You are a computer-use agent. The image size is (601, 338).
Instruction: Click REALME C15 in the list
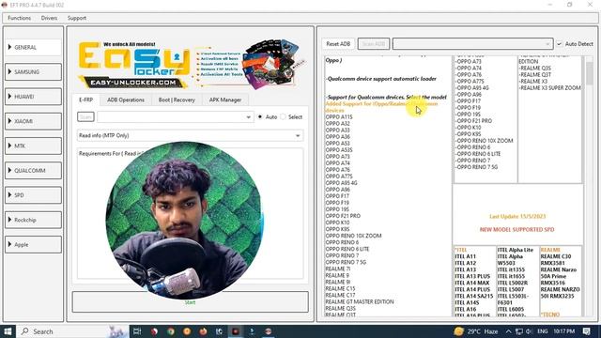[340, 288]
